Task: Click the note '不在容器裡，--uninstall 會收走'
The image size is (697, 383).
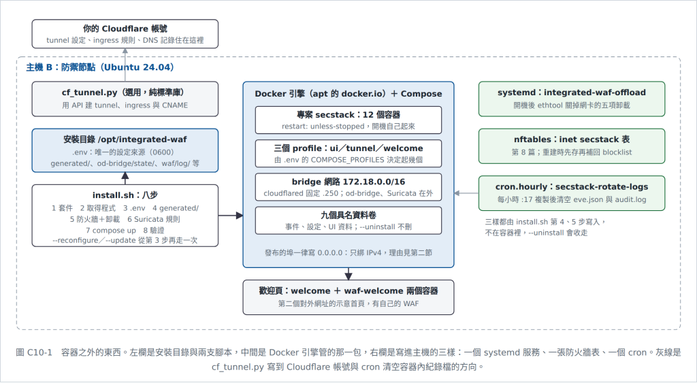Action: (x=536, y=233)
